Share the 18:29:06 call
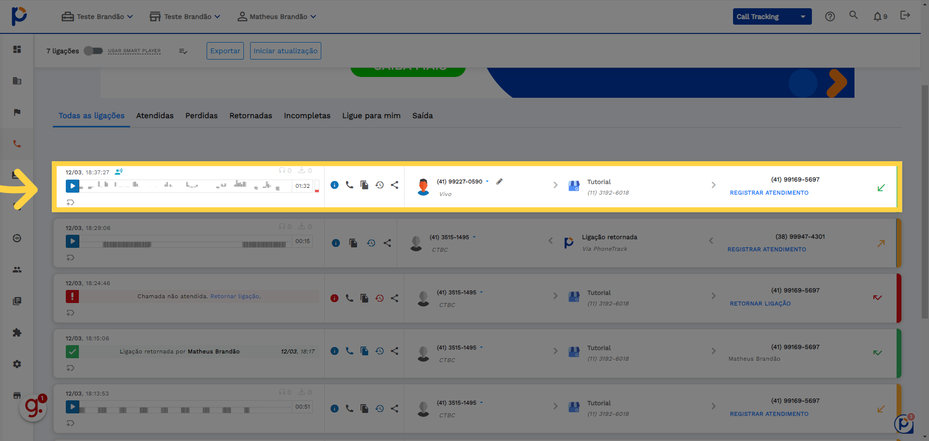The width and height of the screenshot is (929, 441). [388, 243]
